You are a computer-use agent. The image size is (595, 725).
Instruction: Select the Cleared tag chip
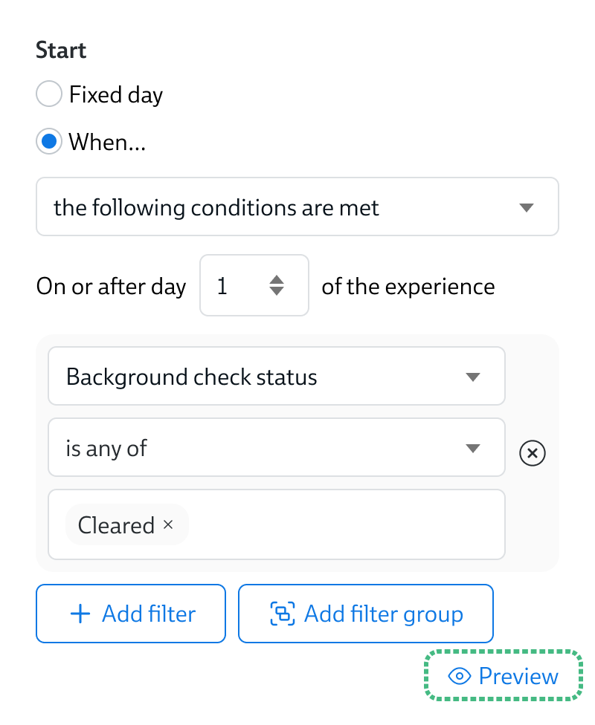116,525
